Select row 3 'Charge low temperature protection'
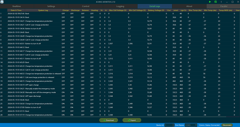The image size is (240, 127). point(120,21)
